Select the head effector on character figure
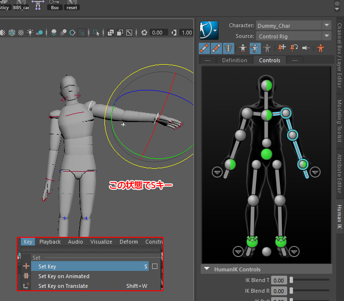 (x=266, y=86)
